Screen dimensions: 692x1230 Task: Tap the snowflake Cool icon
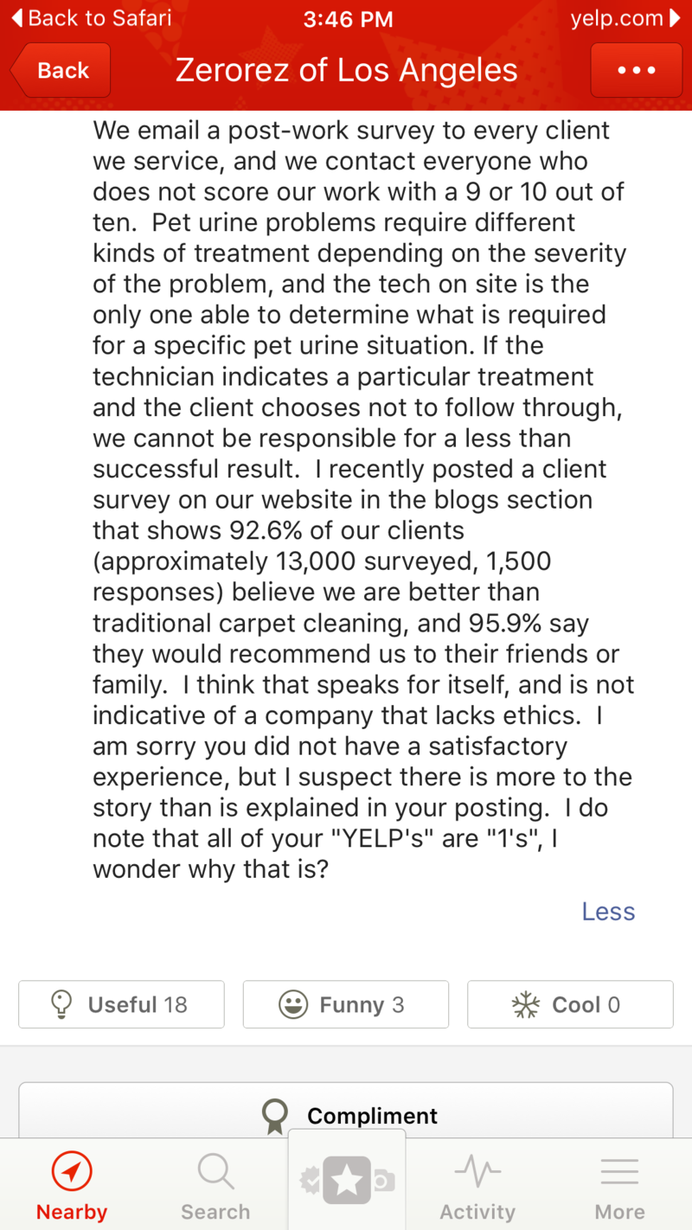point(525,1004)
